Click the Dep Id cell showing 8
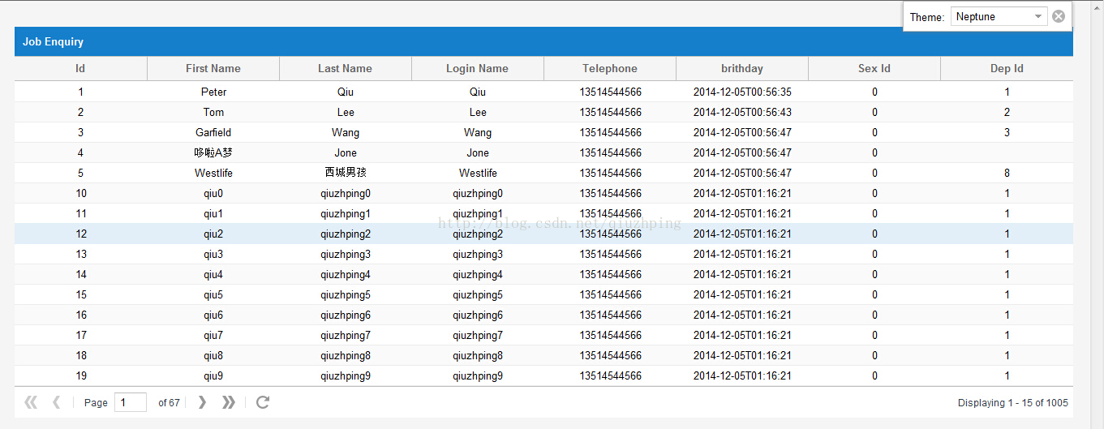This screenshot has width=1104, height=429. click(x=1007, y=173)
